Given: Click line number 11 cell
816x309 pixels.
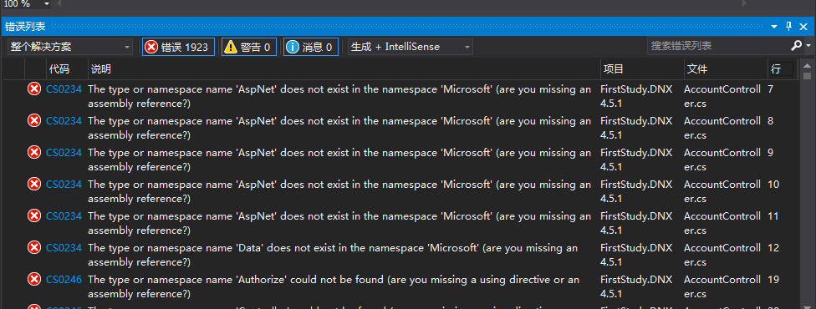Looking at the screenshot, I should click(773, 216).
